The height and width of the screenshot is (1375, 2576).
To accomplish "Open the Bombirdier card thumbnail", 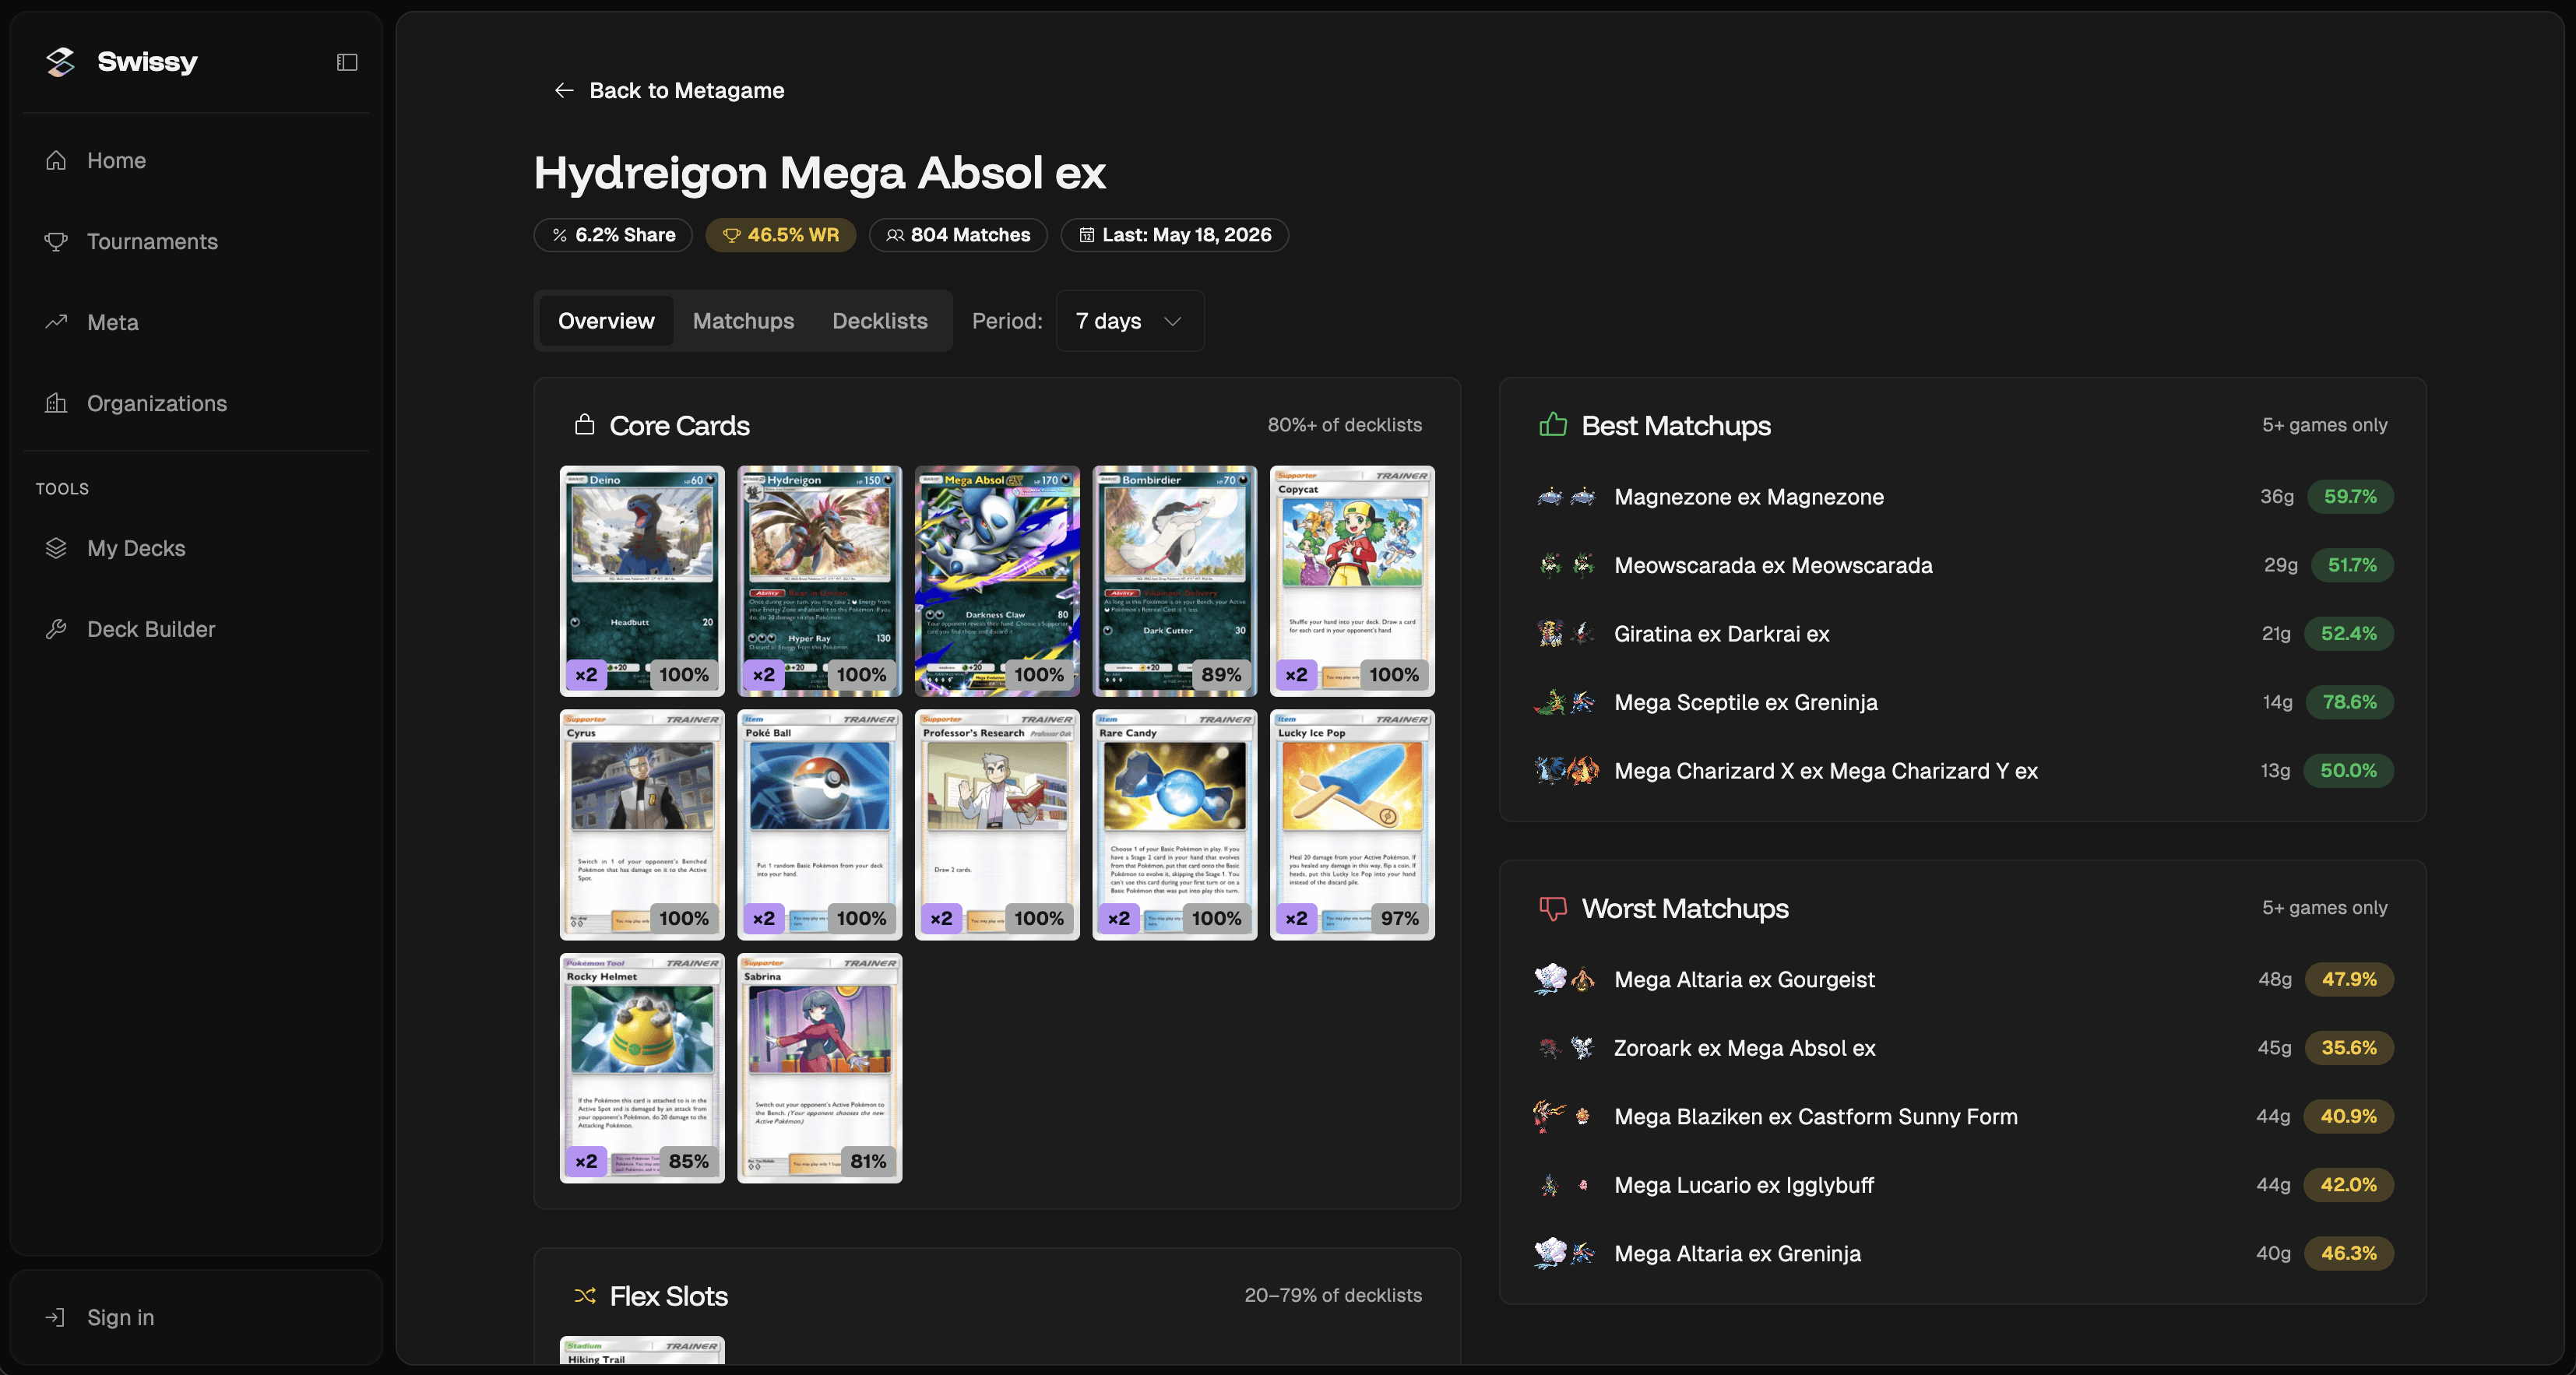I will coord(1175,581).
